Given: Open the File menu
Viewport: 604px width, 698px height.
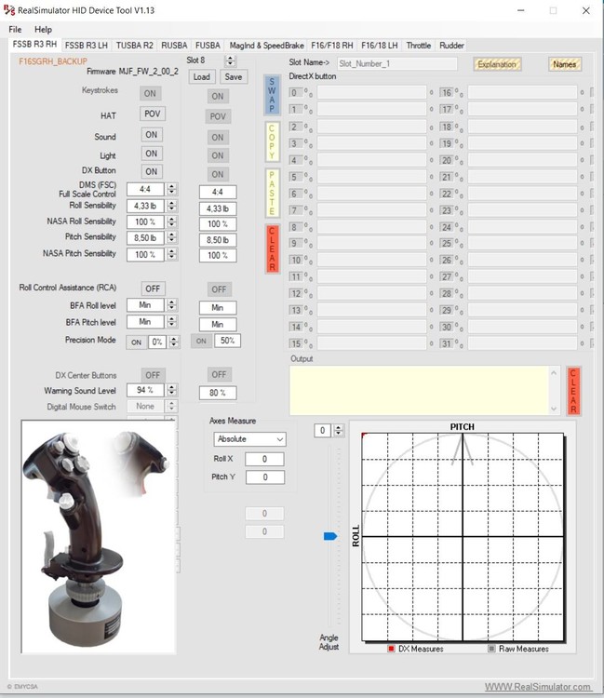Looking at the screenshot, I should 15,30.
